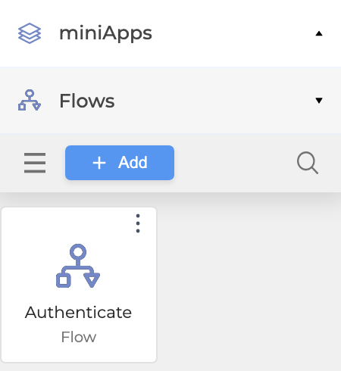The height and width of the screenshot is (371, 341).
Task: Click the Flow subtitle under Authenticate
Action: 79,337
